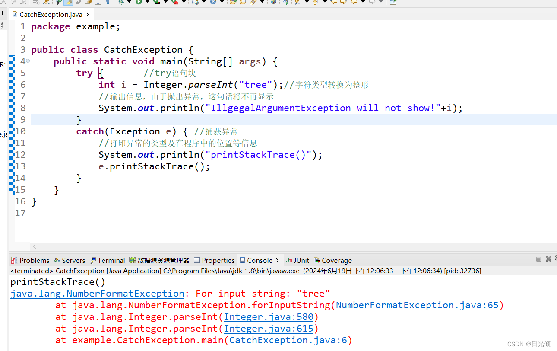
Task: Click 'public class CatchException {' line
Action: point(112,50)
